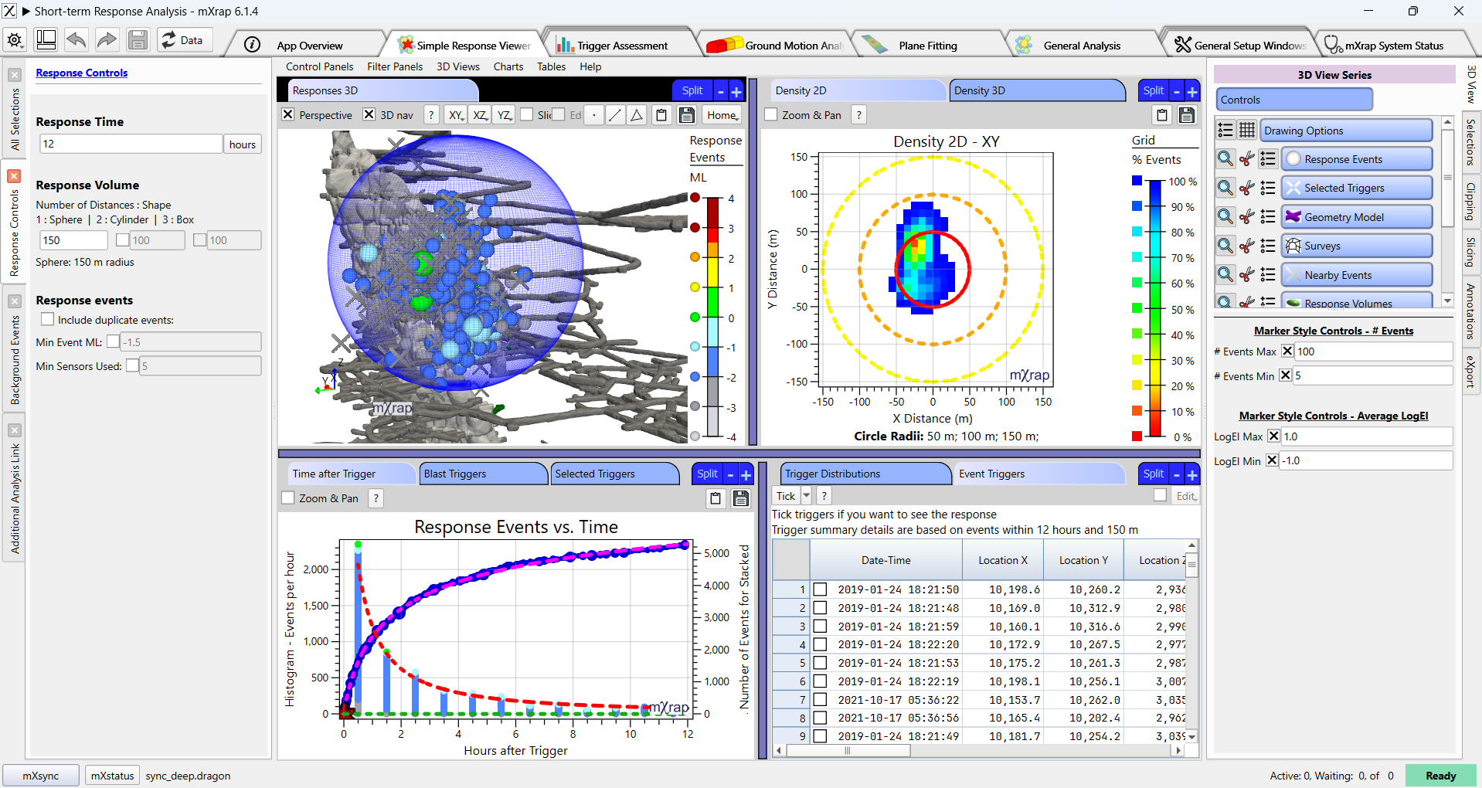This screenshot has height=788, width=1482.
Task: Open the settings gear icon
Action: coord(15,40)
